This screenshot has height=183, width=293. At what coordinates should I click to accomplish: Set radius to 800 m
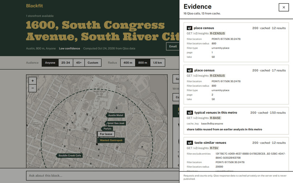point(143,63)
